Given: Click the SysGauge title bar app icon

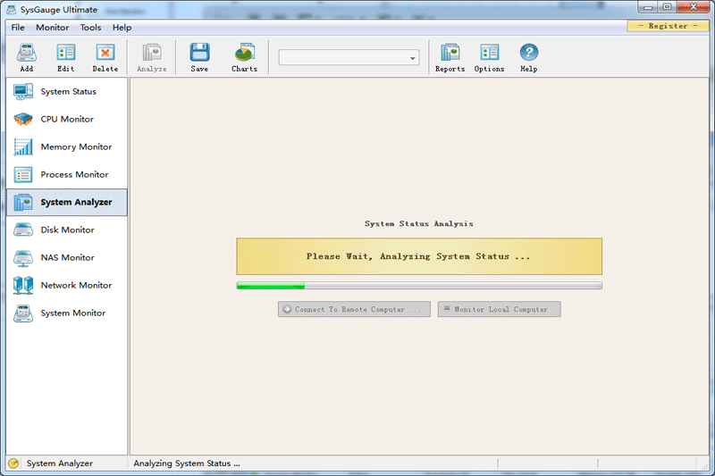Looking at the screenshot, I should coord(12,10).
